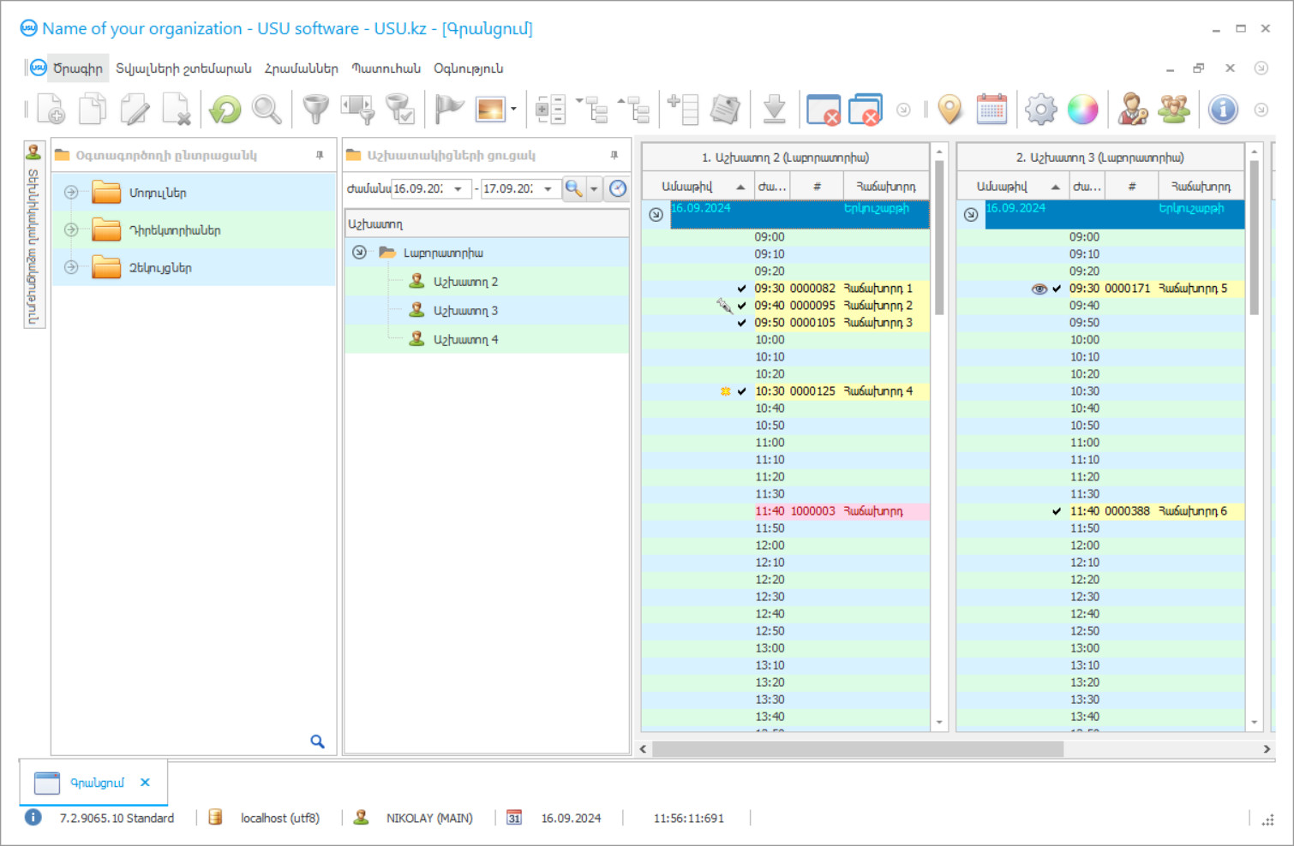Open the start date 16.09 dropdown arrow
Viewport: 1294px width, 846px height.
[x=458, y=188]
